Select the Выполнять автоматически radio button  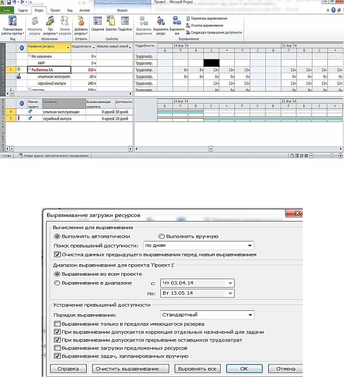pyautogui.click(x=57, y=237)
